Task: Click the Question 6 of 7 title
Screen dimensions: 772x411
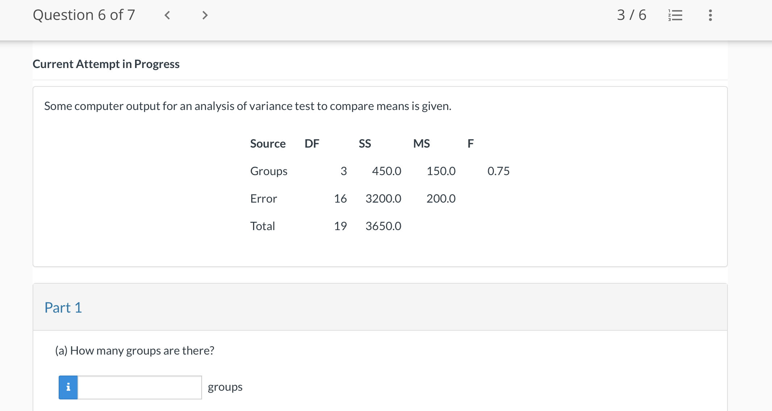Action: (x=84, y=15)
